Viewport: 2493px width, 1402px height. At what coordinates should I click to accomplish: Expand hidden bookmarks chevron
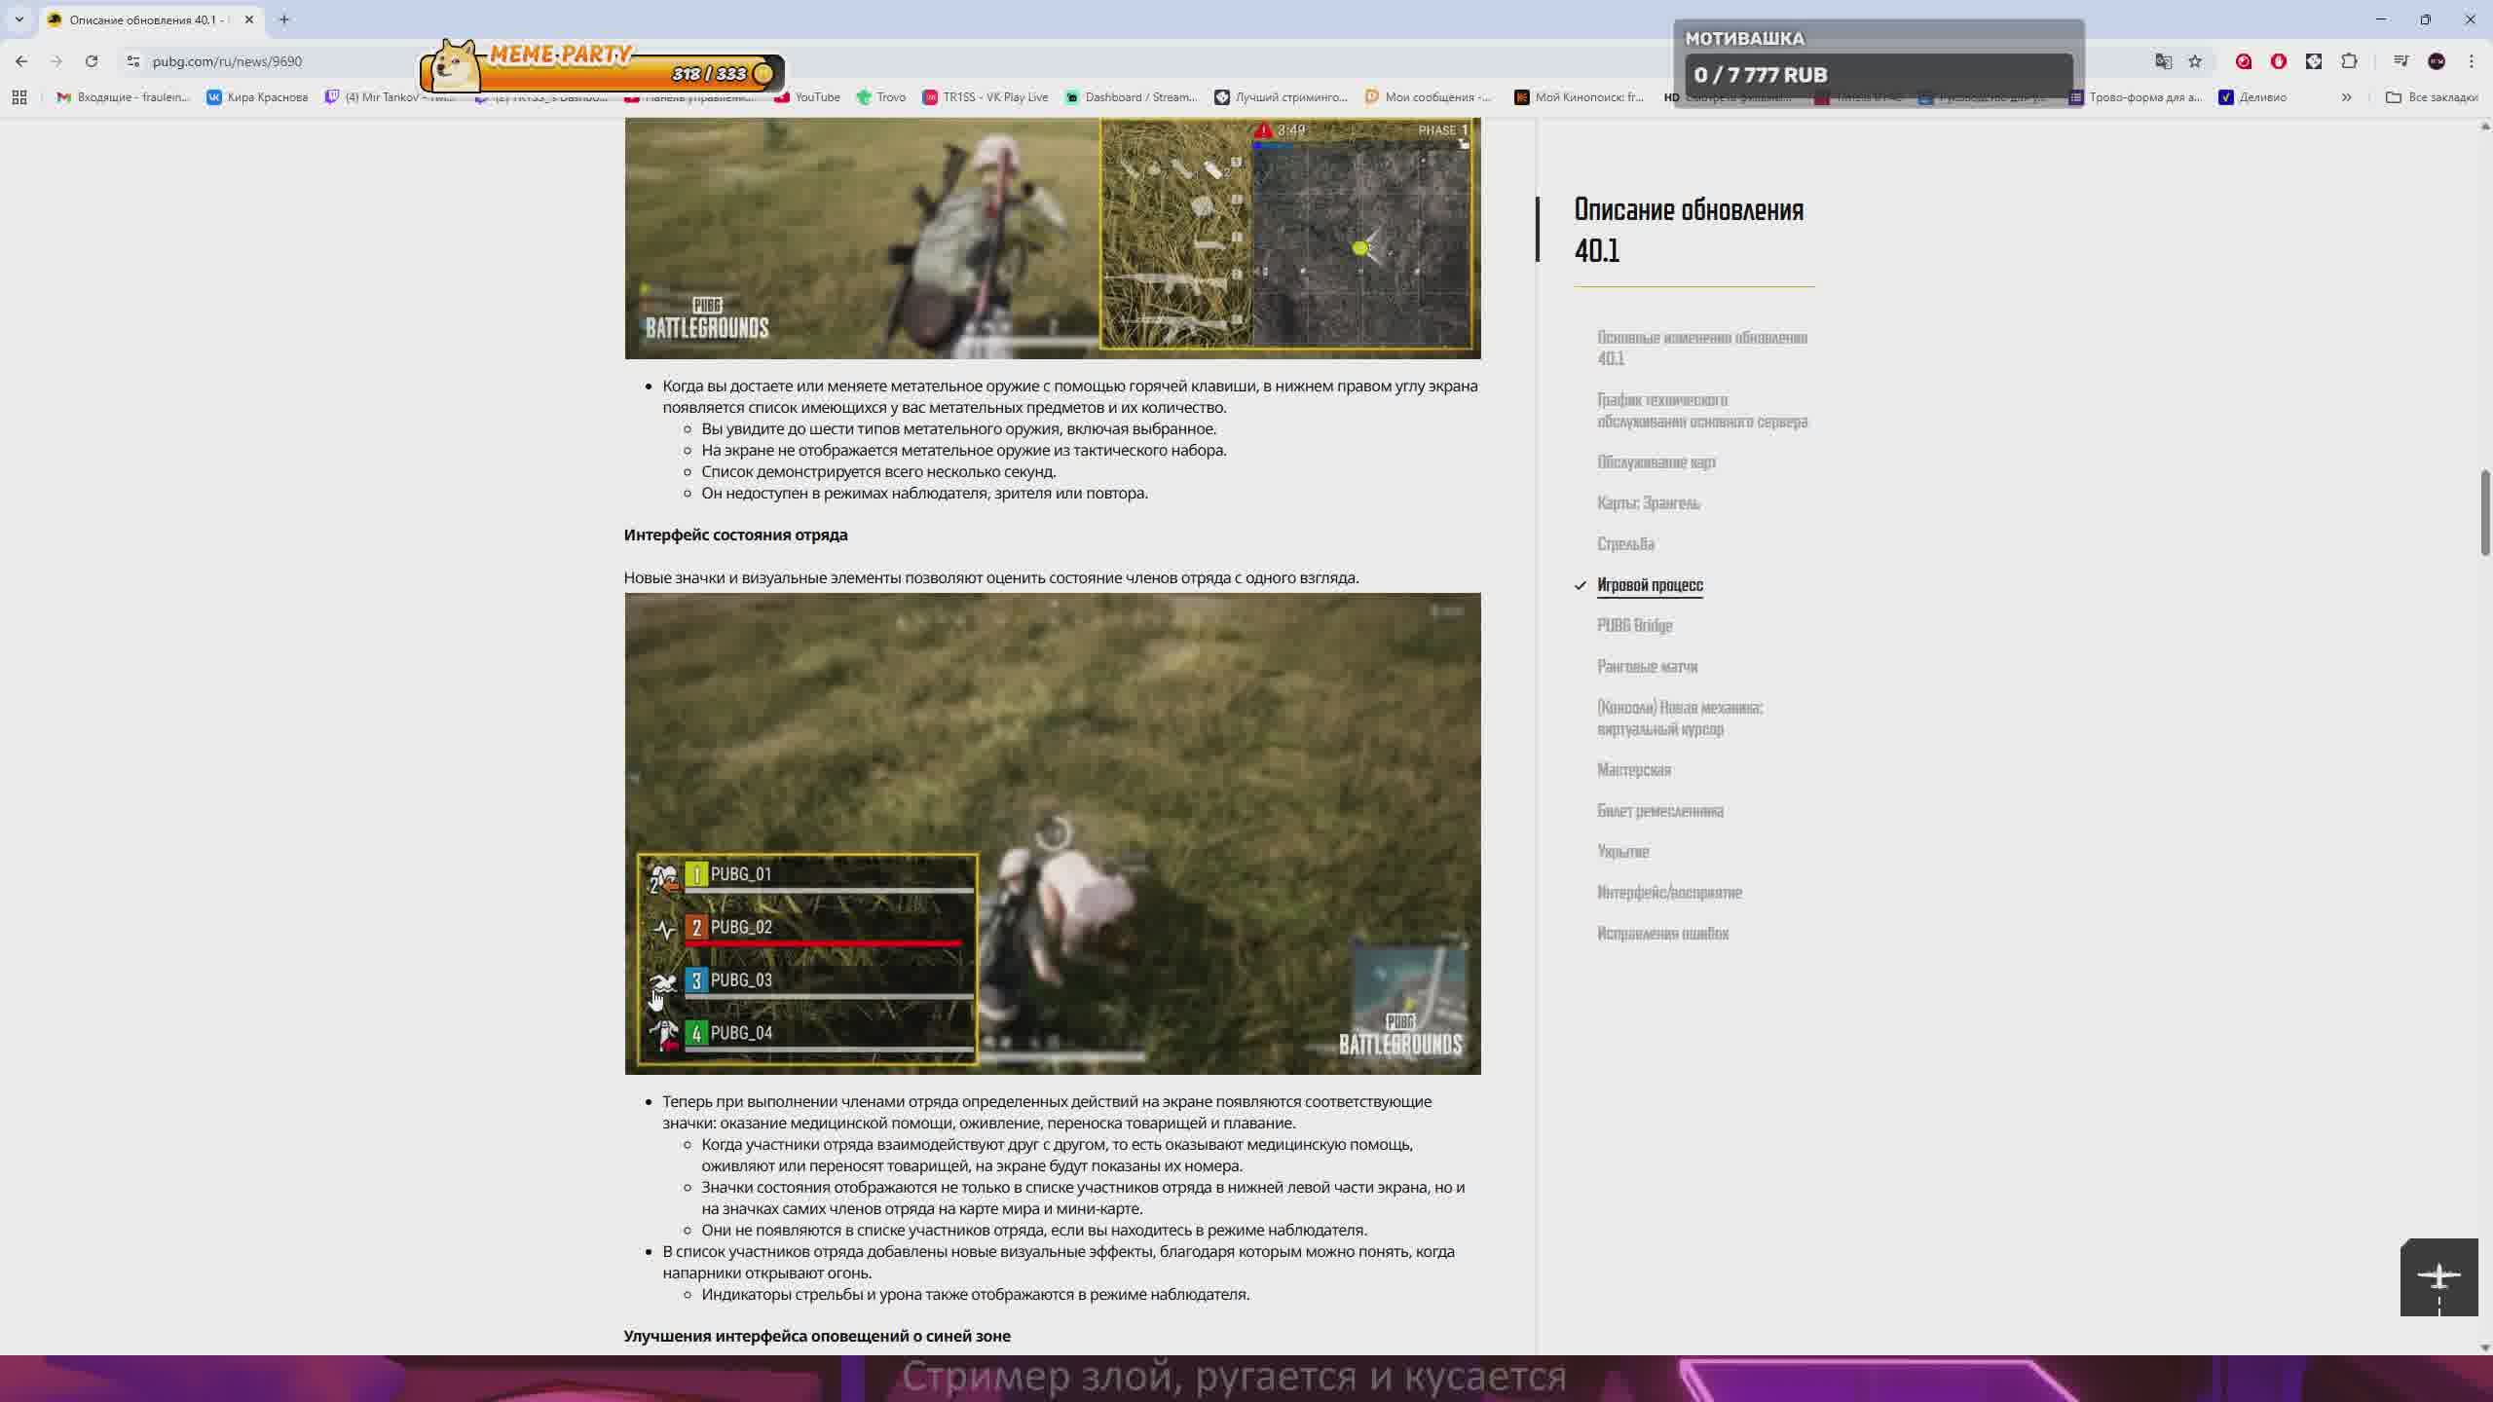[2347, 97]
